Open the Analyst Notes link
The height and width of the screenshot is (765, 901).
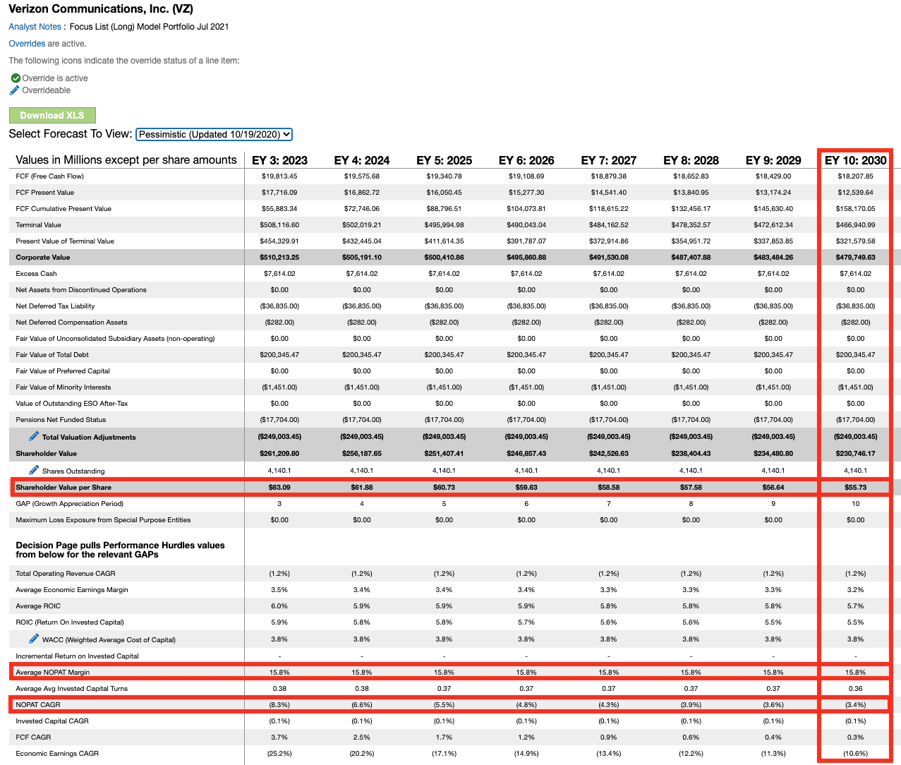tap(35, 27)
